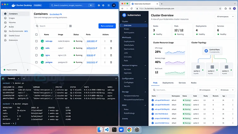Open the Docker apps grid icon

[108, 5]
